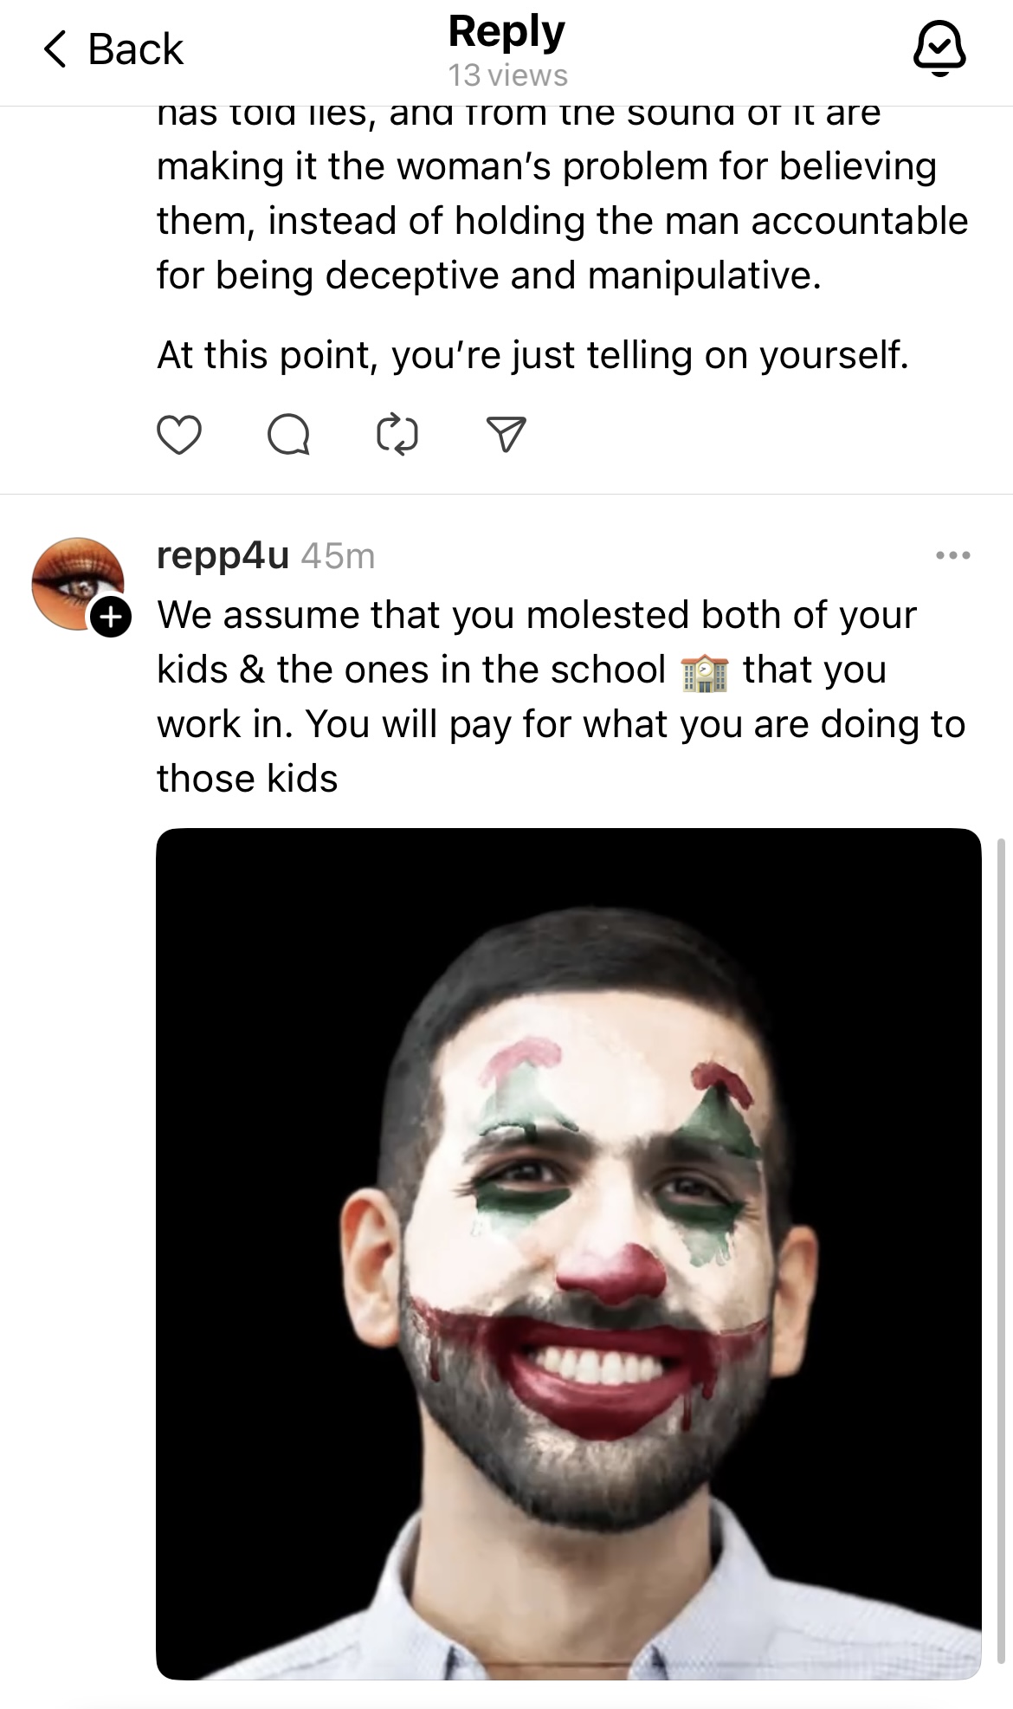Tap the school building emoji
Screen dimensions: 1013x1709
click(x=704, y=671)
